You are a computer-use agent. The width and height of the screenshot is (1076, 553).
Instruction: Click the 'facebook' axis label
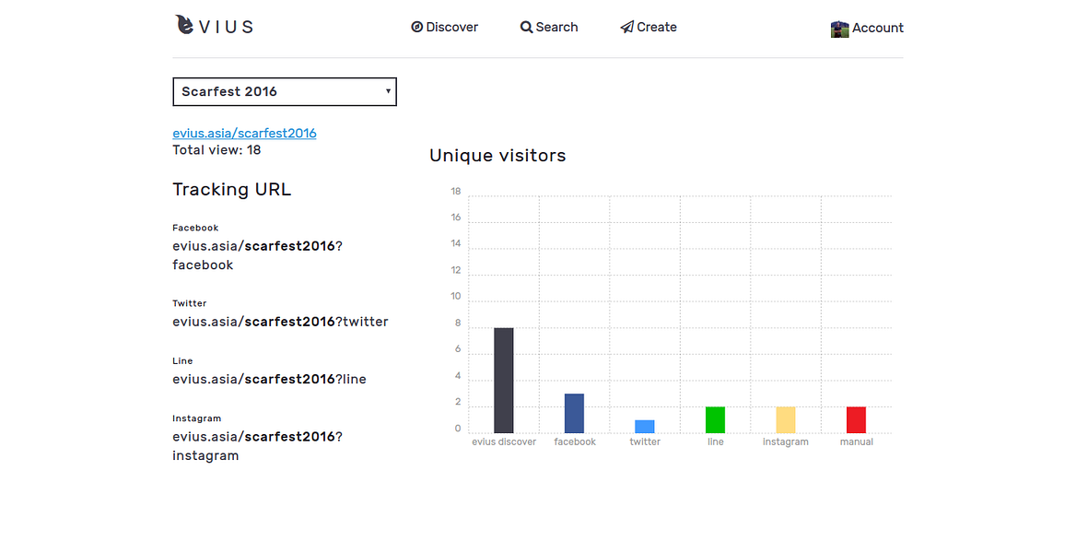(575, 441)
